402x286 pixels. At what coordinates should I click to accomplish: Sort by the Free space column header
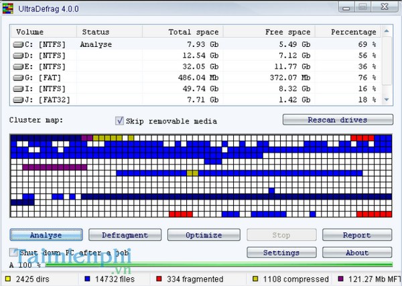coord(269,31)
